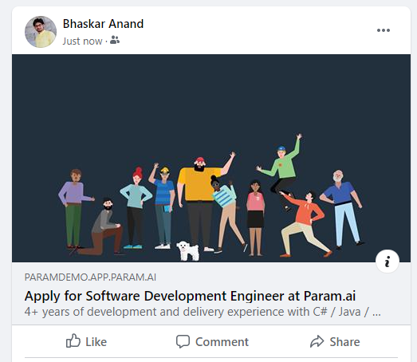
Task: Click the Share arrow icon
Action: pyautogui.click(x=317, y=341)
